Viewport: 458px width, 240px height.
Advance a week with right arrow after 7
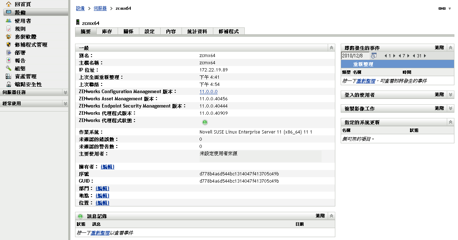coord(408,56)
